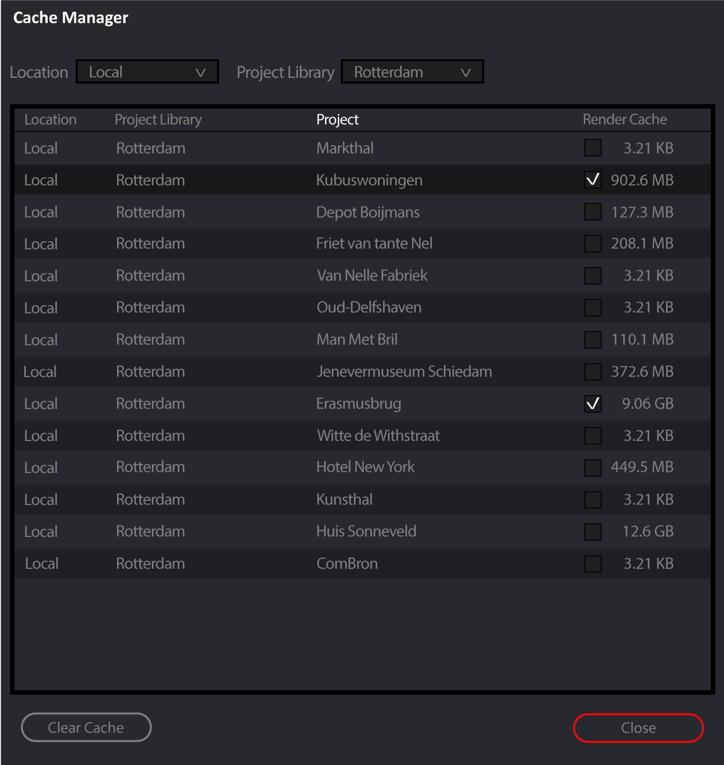Image resolution: width=724 pixels, height=765 pixels.
Task: Check the Jenevermuseum Schiedam cache box
Action: point(592,372)
